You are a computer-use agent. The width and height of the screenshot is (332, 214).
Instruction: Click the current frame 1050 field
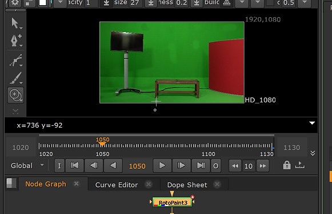[137, 166]
